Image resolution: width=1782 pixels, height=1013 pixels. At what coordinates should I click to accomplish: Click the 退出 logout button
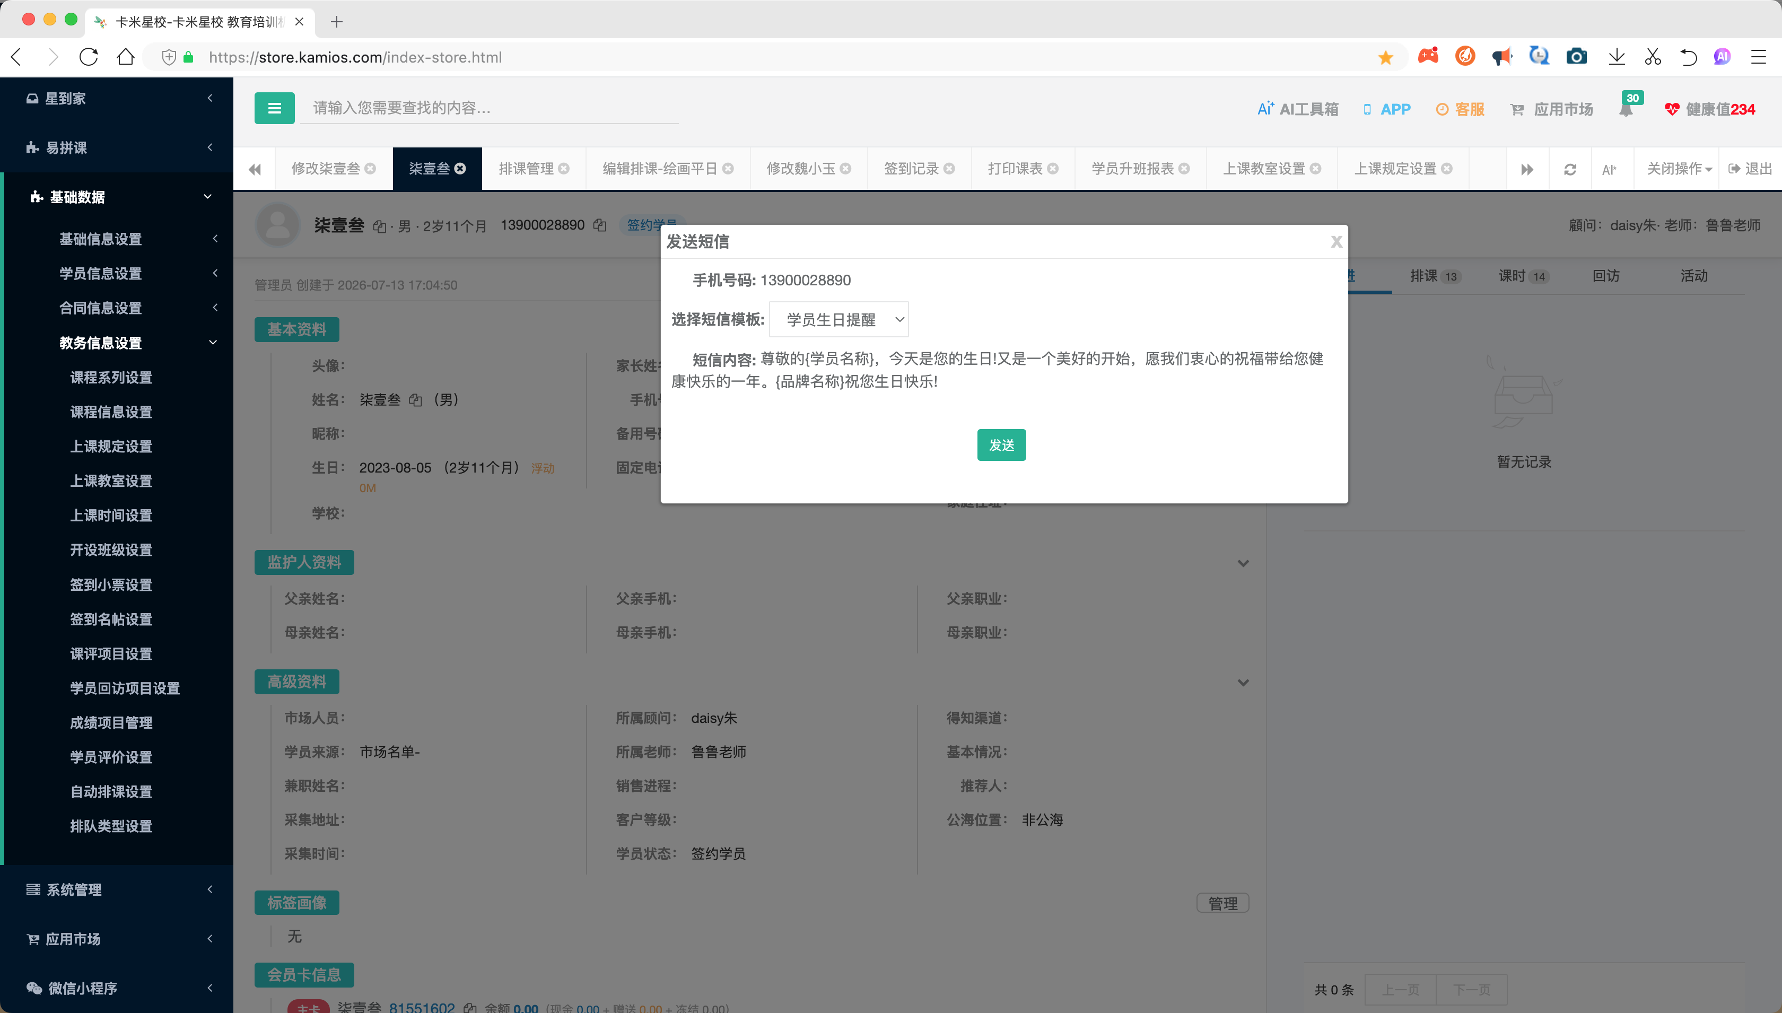[1749, 169]
